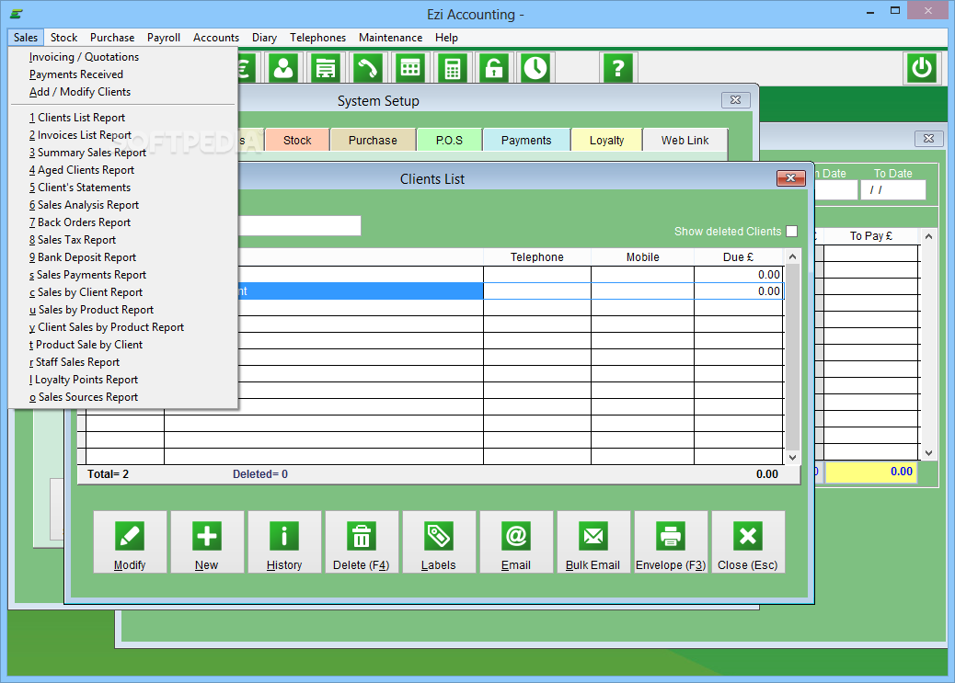Switch to Purchase tab in System Setup

[373, 140]
